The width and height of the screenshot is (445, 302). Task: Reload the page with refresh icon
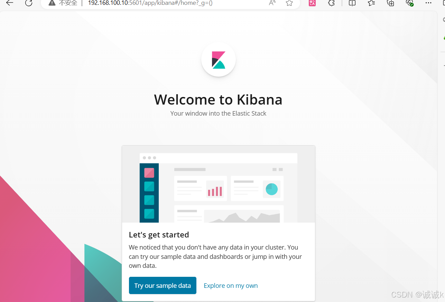tap(29, 3)
